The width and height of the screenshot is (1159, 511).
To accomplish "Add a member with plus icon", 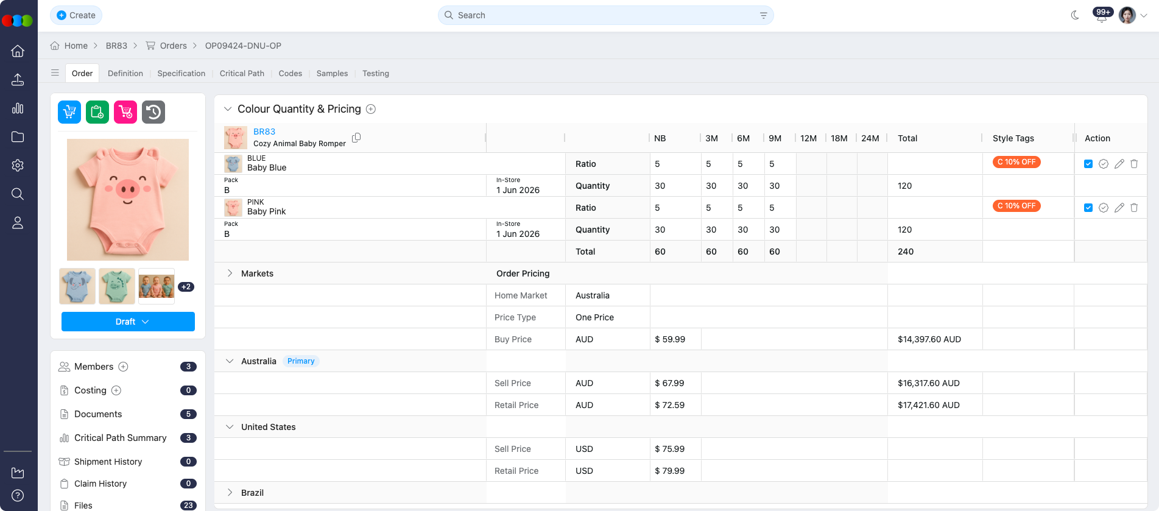I will [x=123, y=367].
